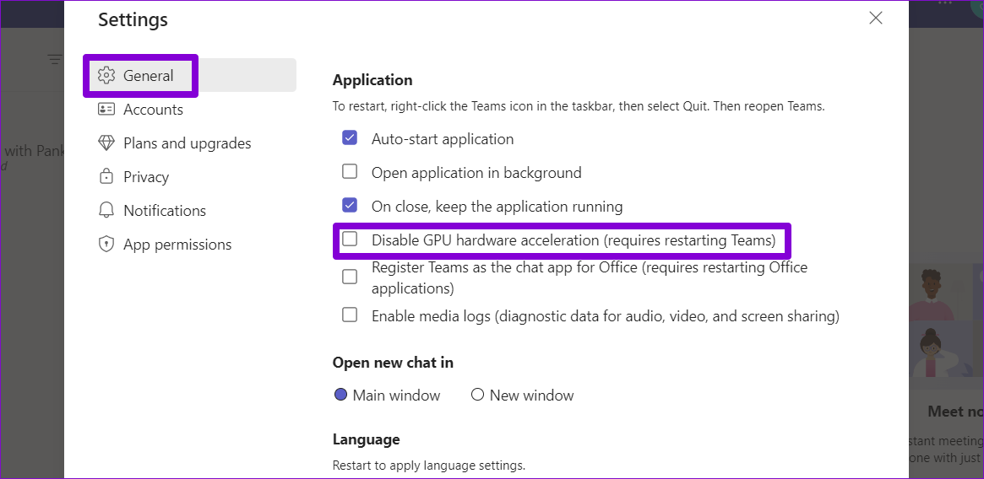Enable Open application in background
Image resolution: width=984 pixels, height=479 pixels.
350,172
